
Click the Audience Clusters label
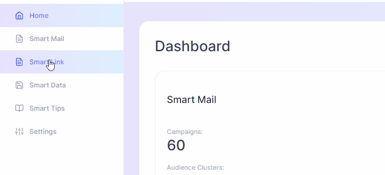195,168
